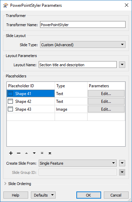This screenshot has height=202, width=132.
Task: Confirm with the OK button
Action: [x=89, y=195]
